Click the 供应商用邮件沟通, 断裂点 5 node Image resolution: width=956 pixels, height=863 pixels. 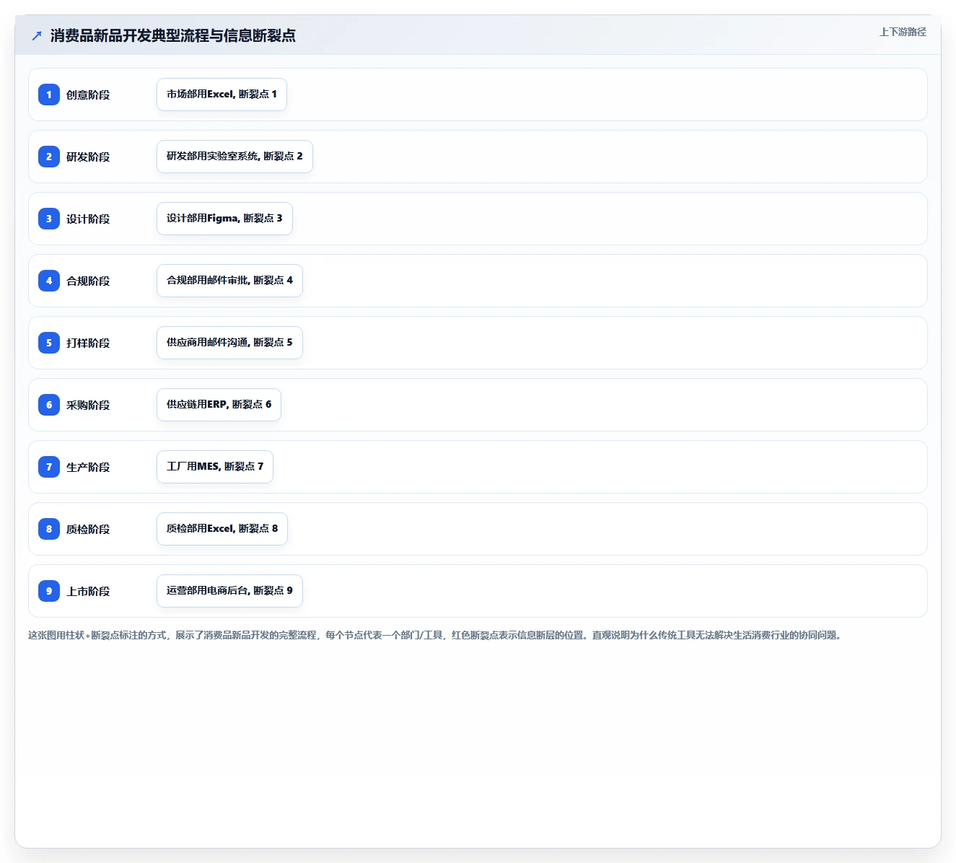(x=229, y=343)
